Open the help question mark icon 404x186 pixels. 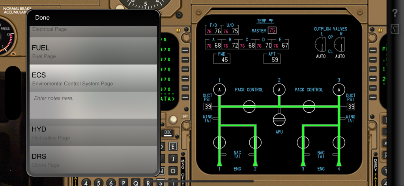395,13
